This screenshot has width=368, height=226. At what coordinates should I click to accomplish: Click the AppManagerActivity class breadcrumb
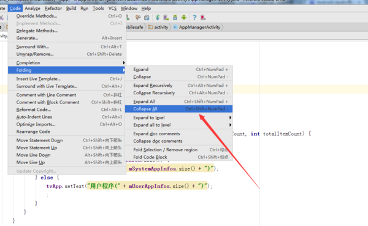(x=197, y=27)
